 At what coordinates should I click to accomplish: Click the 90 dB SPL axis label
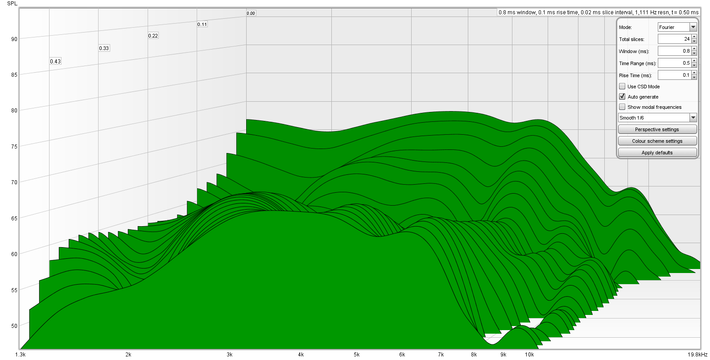pyautogui.click(x=14, y=39)
